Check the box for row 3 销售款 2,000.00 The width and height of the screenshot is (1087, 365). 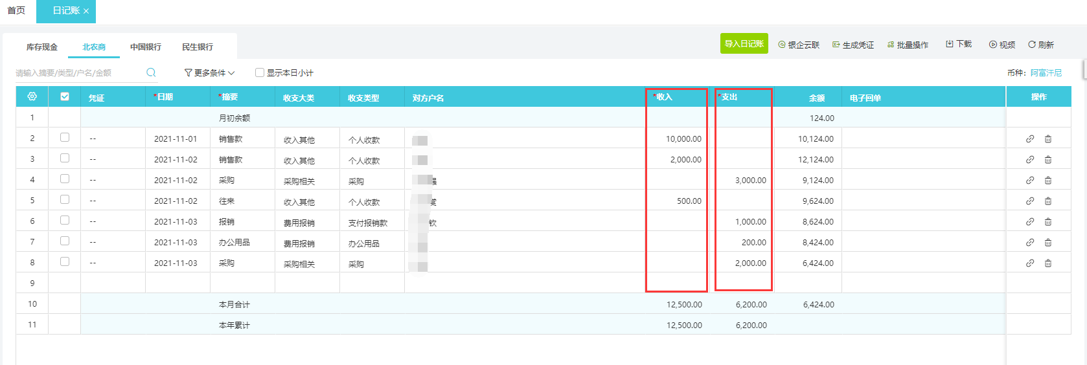[x=65, y=158]
